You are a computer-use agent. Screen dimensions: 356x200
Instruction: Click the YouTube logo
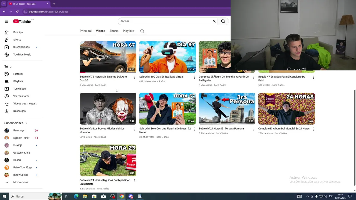pyautogui.click(x=22, y=21)
